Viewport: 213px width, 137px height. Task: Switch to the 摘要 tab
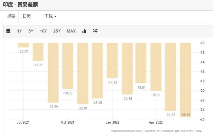11,16
